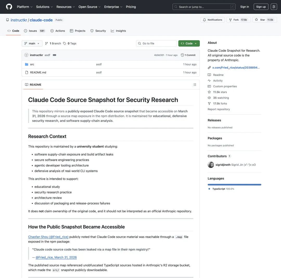The height and width of the screenshot is (278, 281).
Task: Open the main branch selector dropdown
Action: point(32,44)
